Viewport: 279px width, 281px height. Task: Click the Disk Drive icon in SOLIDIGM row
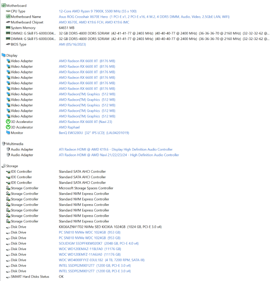point(8,243)
